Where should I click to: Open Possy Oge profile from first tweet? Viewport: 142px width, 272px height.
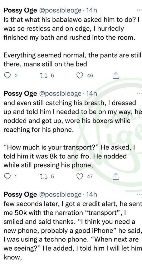(20, 11)
